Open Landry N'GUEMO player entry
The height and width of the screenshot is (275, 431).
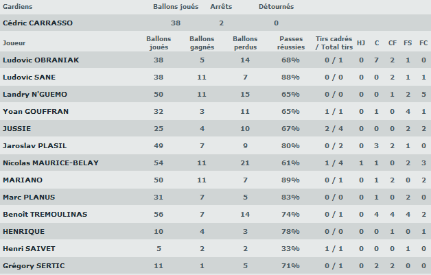click(45, 94)
